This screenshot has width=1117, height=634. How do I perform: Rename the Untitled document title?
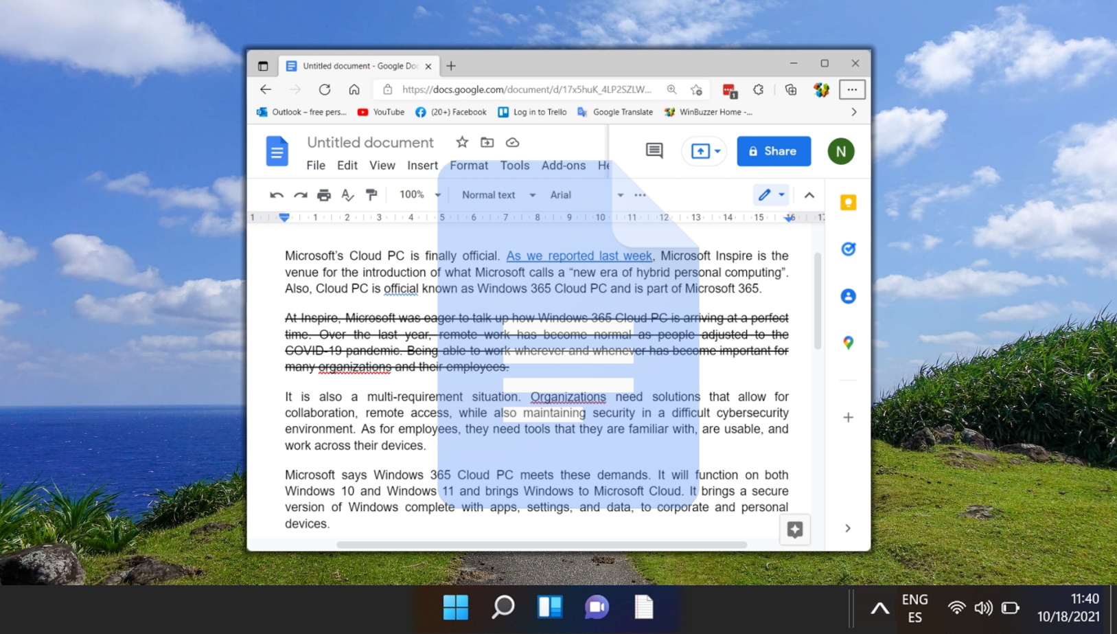370,142
